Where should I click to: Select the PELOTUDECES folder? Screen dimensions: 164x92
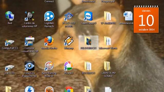[88, 43]
